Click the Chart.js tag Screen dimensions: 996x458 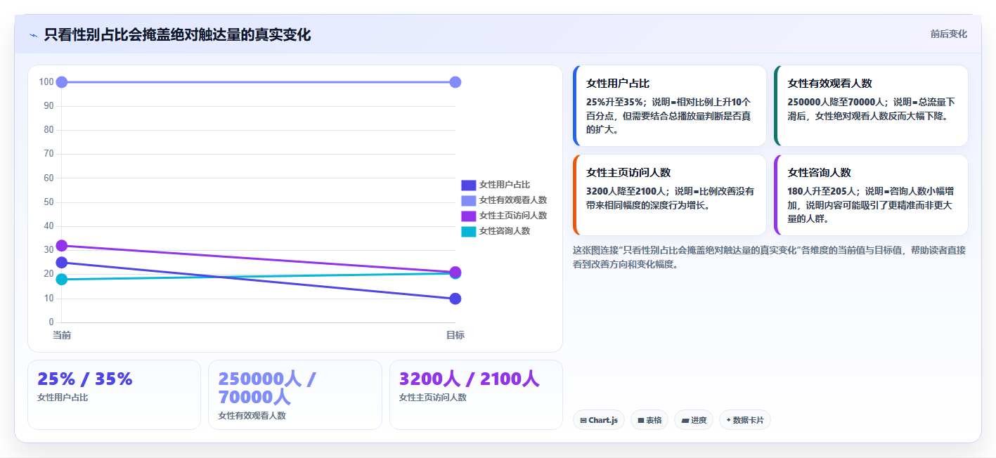(599, 420)
